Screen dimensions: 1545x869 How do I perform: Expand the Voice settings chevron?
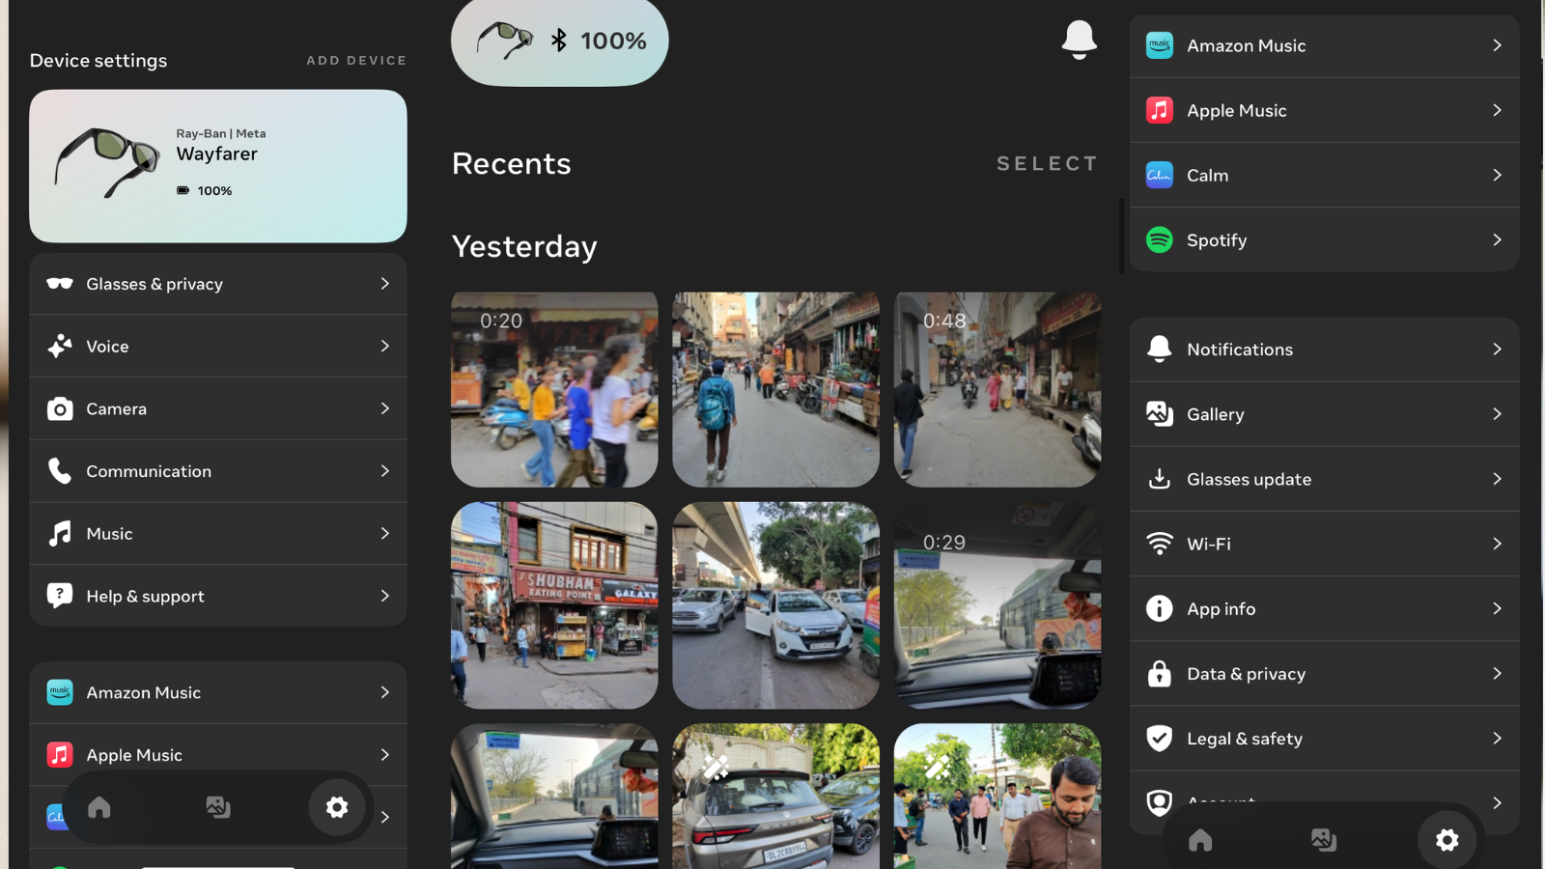coord(384,346)
